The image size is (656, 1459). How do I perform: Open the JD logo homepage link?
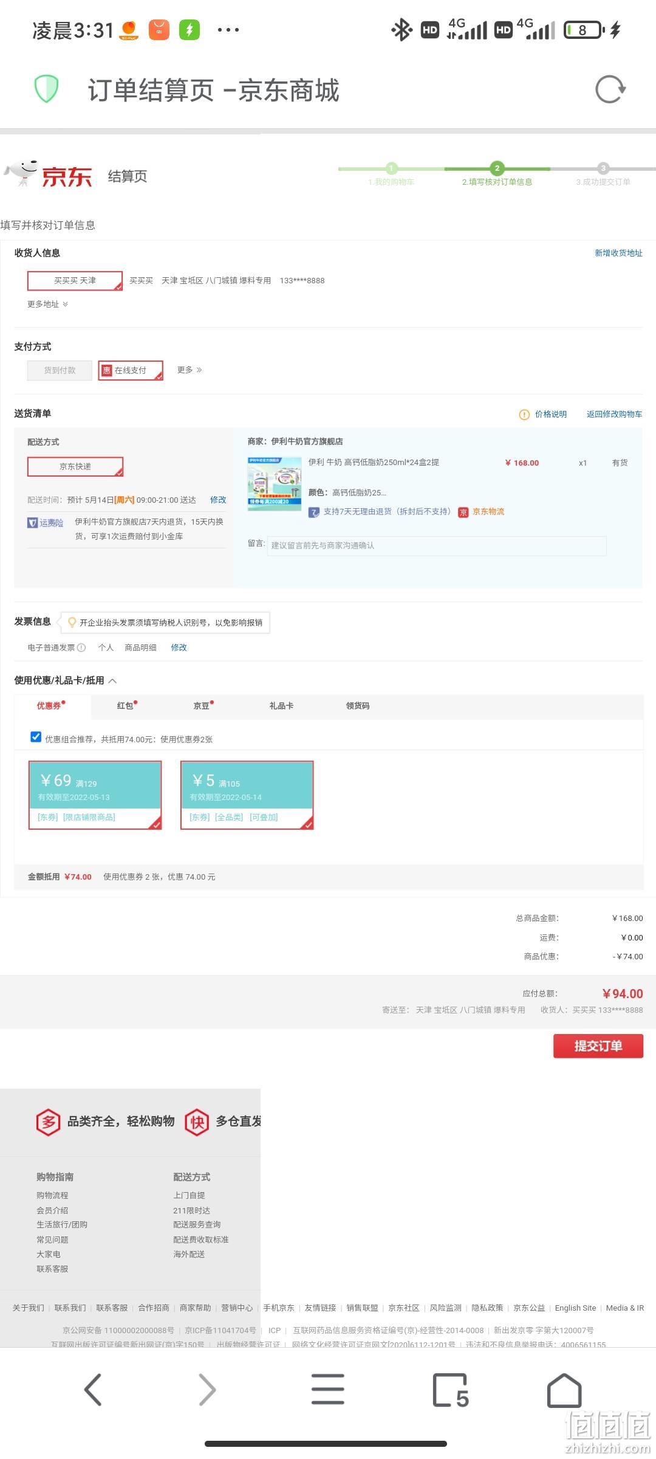[49, 175]
